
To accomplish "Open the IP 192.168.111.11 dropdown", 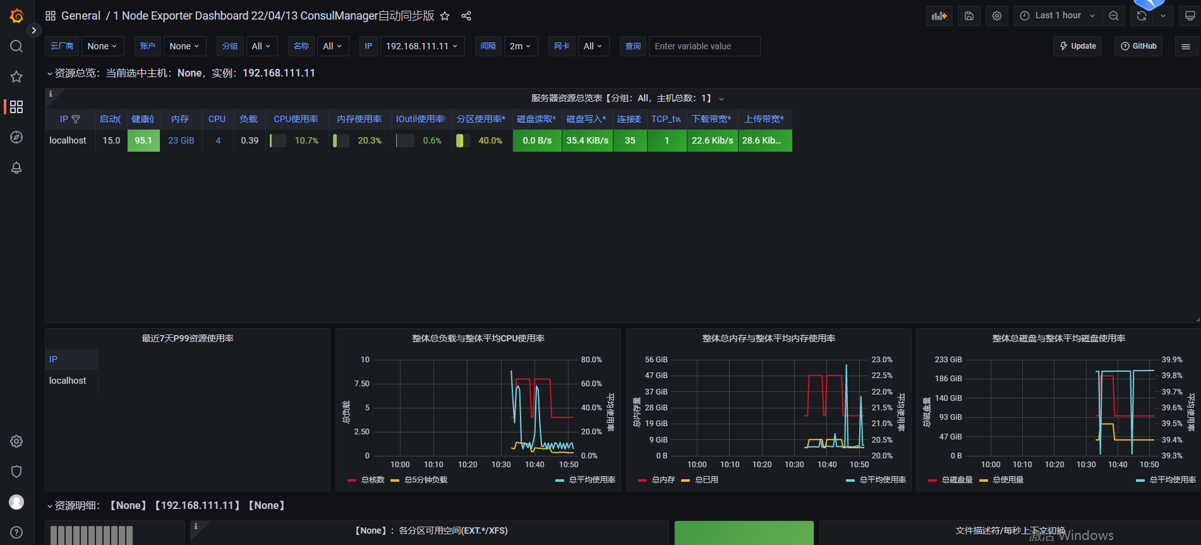I will (x=422, y=46).
